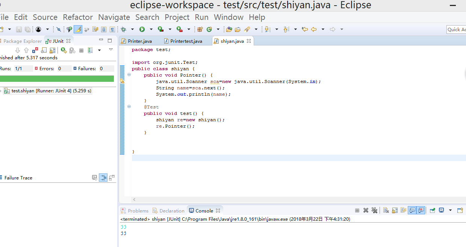The image size is (466, 247).
Task: Switch to the Declaration tab
Action: [x=168, y=211]
